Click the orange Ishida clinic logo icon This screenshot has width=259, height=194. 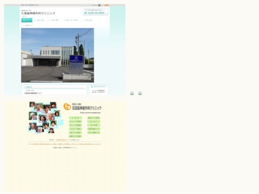click(x=67, y=107)
